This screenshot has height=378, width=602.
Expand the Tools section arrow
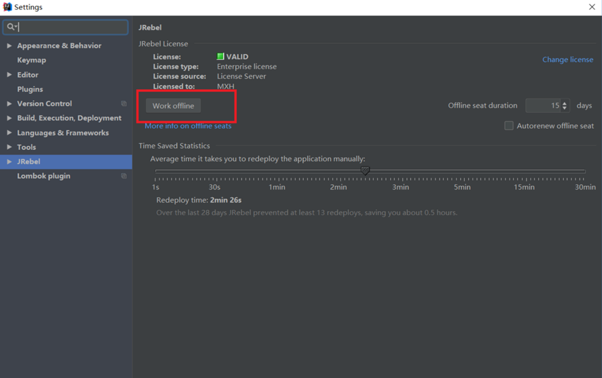point(9,147)
